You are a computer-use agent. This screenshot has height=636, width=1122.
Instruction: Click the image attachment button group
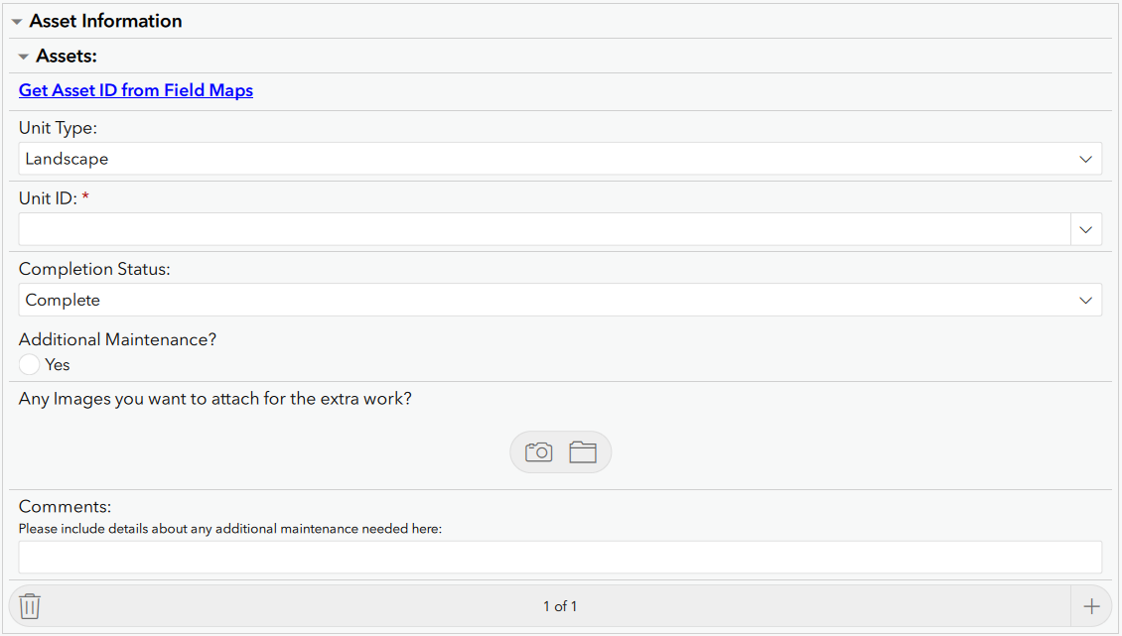click(560, 451)
